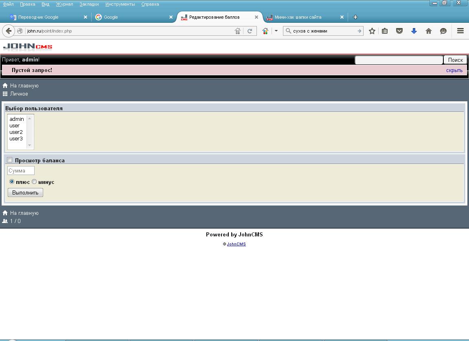This screenshot has height=341, width=469.
Task: Click the users icon beside 1 / 0
Action: [5, 221]
